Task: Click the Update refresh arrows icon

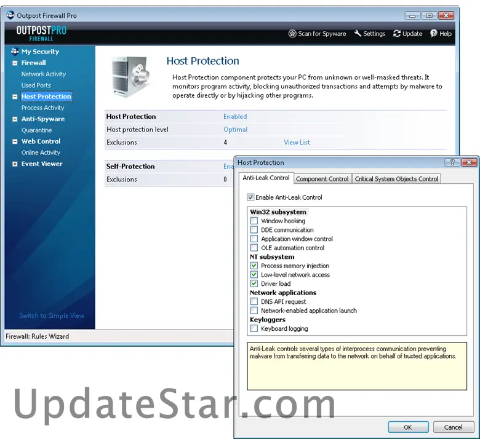Action: [x=397, y=34]
